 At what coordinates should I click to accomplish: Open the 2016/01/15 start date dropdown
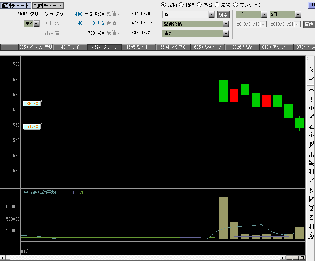264,24
